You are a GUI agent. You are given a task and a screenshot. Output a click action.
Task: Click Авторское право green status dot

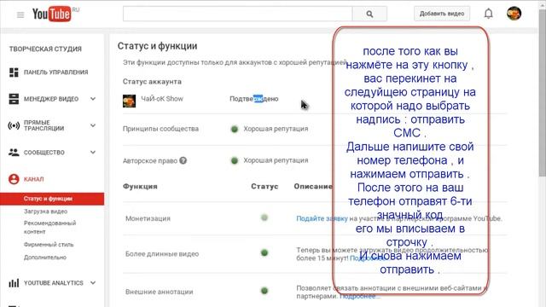235,160
